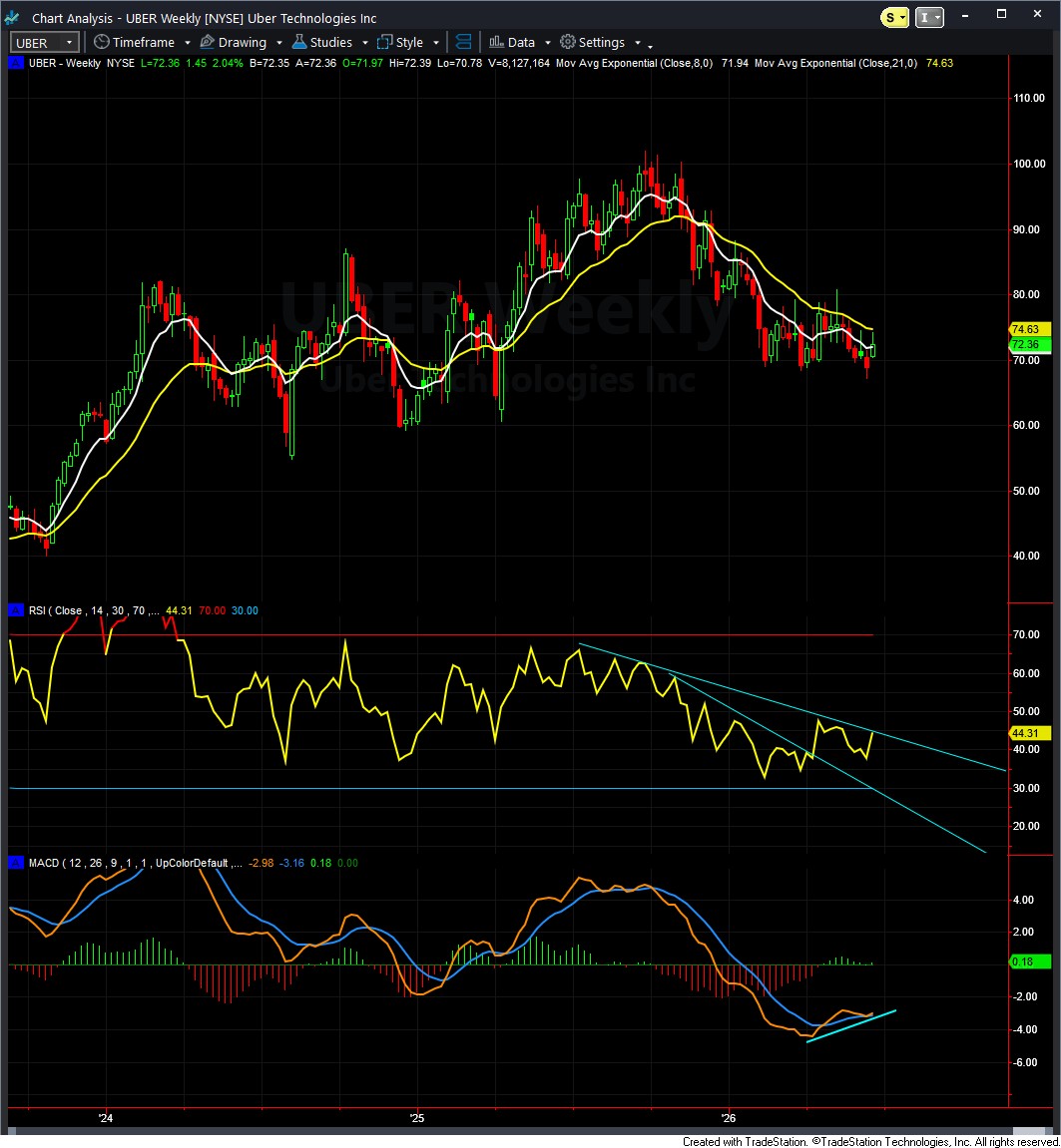The height and width of the screenshot is (1148, 1061).
Task: Click the RSI ( Close , 14 , 30 , 70 label
Action: (x=94, y=610)
